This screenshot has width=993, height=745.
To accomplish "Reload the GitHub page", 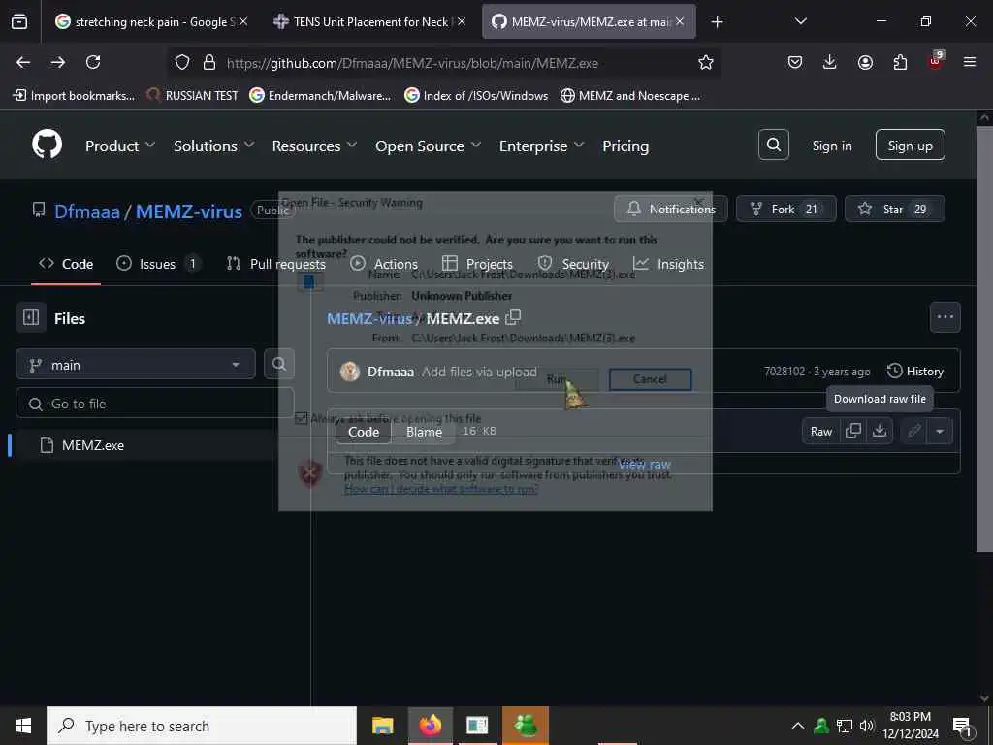I will click(93, 62).
